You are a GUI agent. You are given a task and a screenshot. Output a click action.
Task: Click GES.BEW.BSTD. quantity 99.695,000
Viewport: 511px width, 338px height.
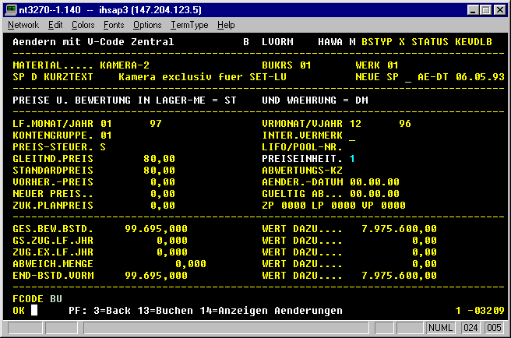click(156, 229)
